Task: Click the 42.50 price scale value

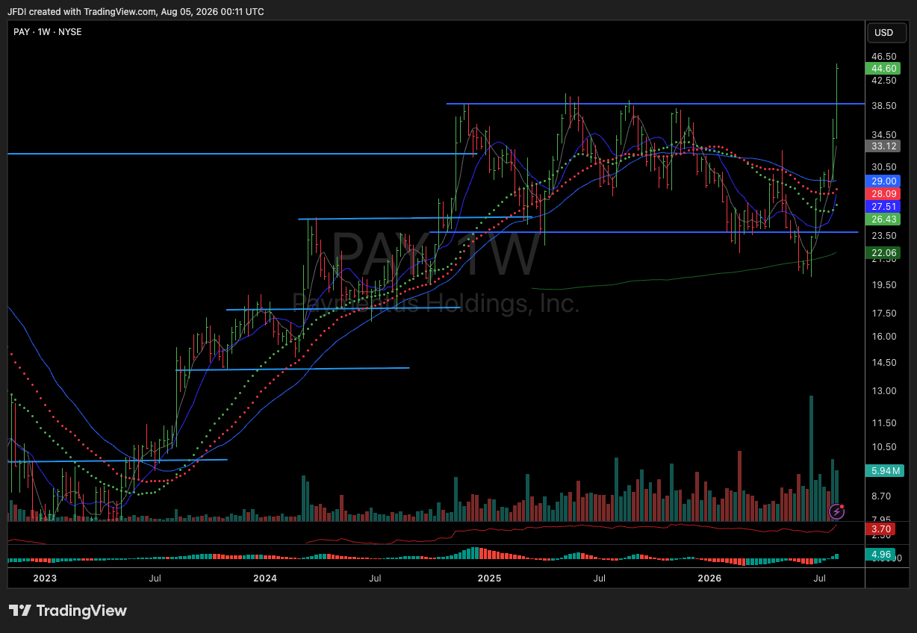Action: tap(883, 80)
